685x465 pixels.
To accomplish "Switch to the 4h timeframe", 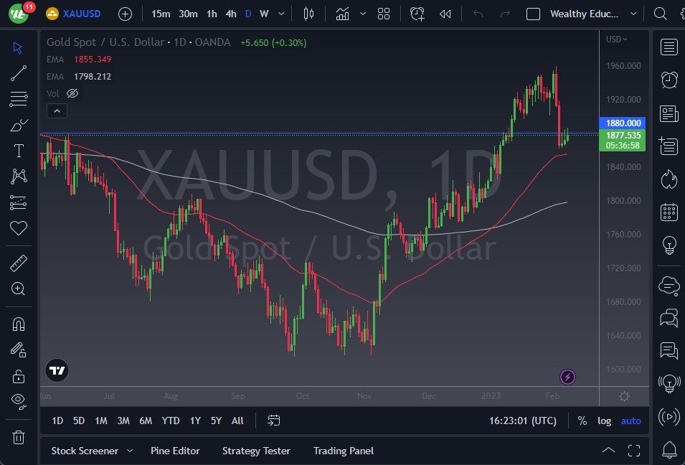I will coord(231,14).
